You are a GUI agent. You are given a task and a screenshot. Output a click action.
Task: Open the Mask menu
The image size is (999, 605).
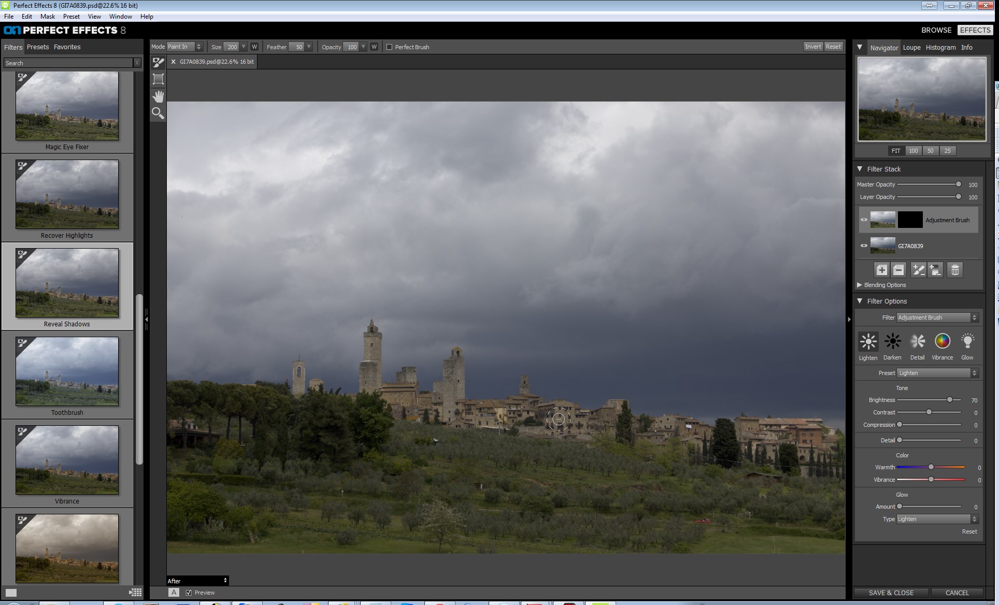pos(47,17)
